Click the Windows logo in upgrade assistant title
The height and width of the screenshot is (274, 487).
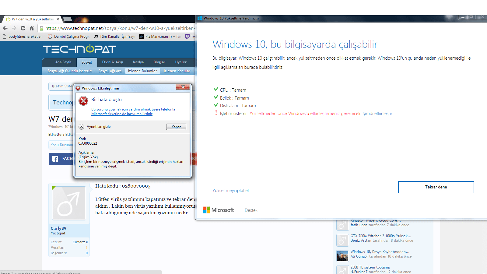(200, 18)
